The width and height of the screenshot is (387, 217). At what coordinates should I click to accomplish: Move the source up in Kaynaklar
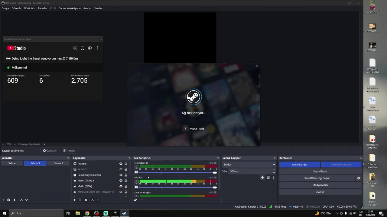pos(93,200)
